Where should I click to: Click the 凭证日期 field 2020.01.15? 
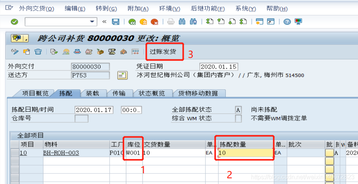pos(219,67)
